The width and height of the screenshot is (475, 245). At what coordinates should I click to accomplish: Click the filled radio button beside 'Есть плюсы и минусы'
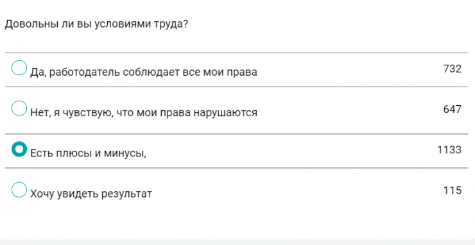[19, 149]
